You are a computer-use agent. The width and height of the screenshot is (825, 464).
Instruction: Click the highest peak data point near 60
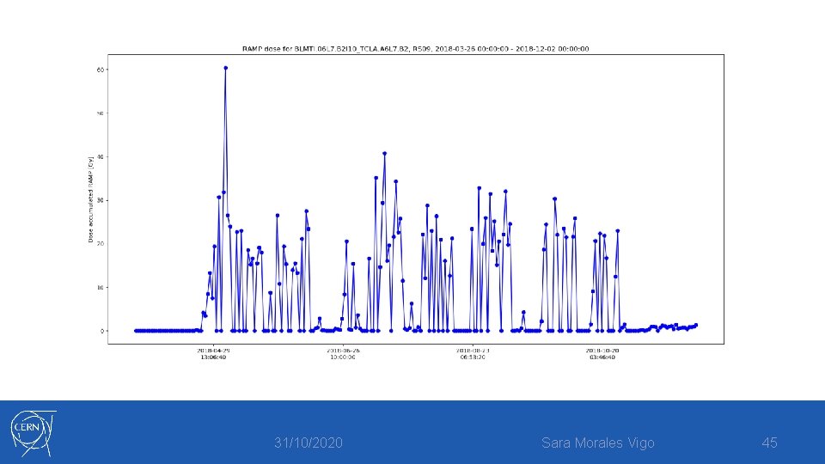(225, 68)
